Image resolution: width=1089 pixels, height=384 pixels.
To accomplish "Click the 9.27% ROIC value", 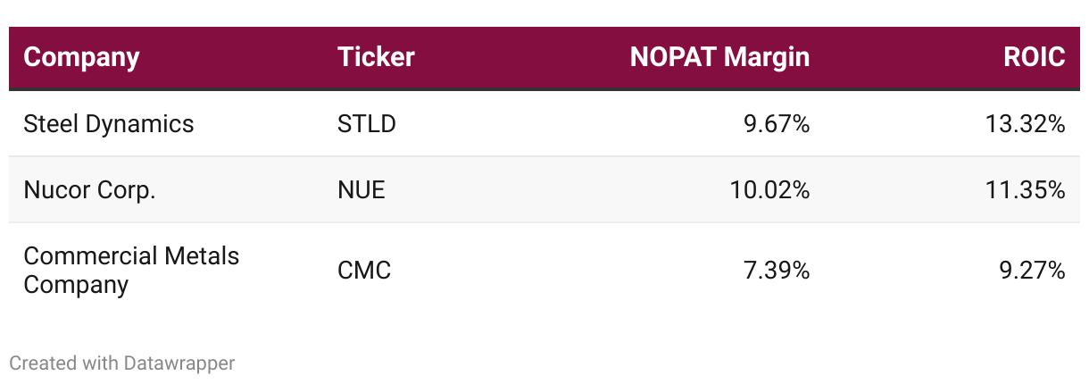I will [x=1032, y=271].
